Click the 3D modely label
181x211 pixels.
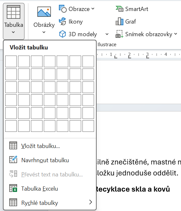pos(83,34)
